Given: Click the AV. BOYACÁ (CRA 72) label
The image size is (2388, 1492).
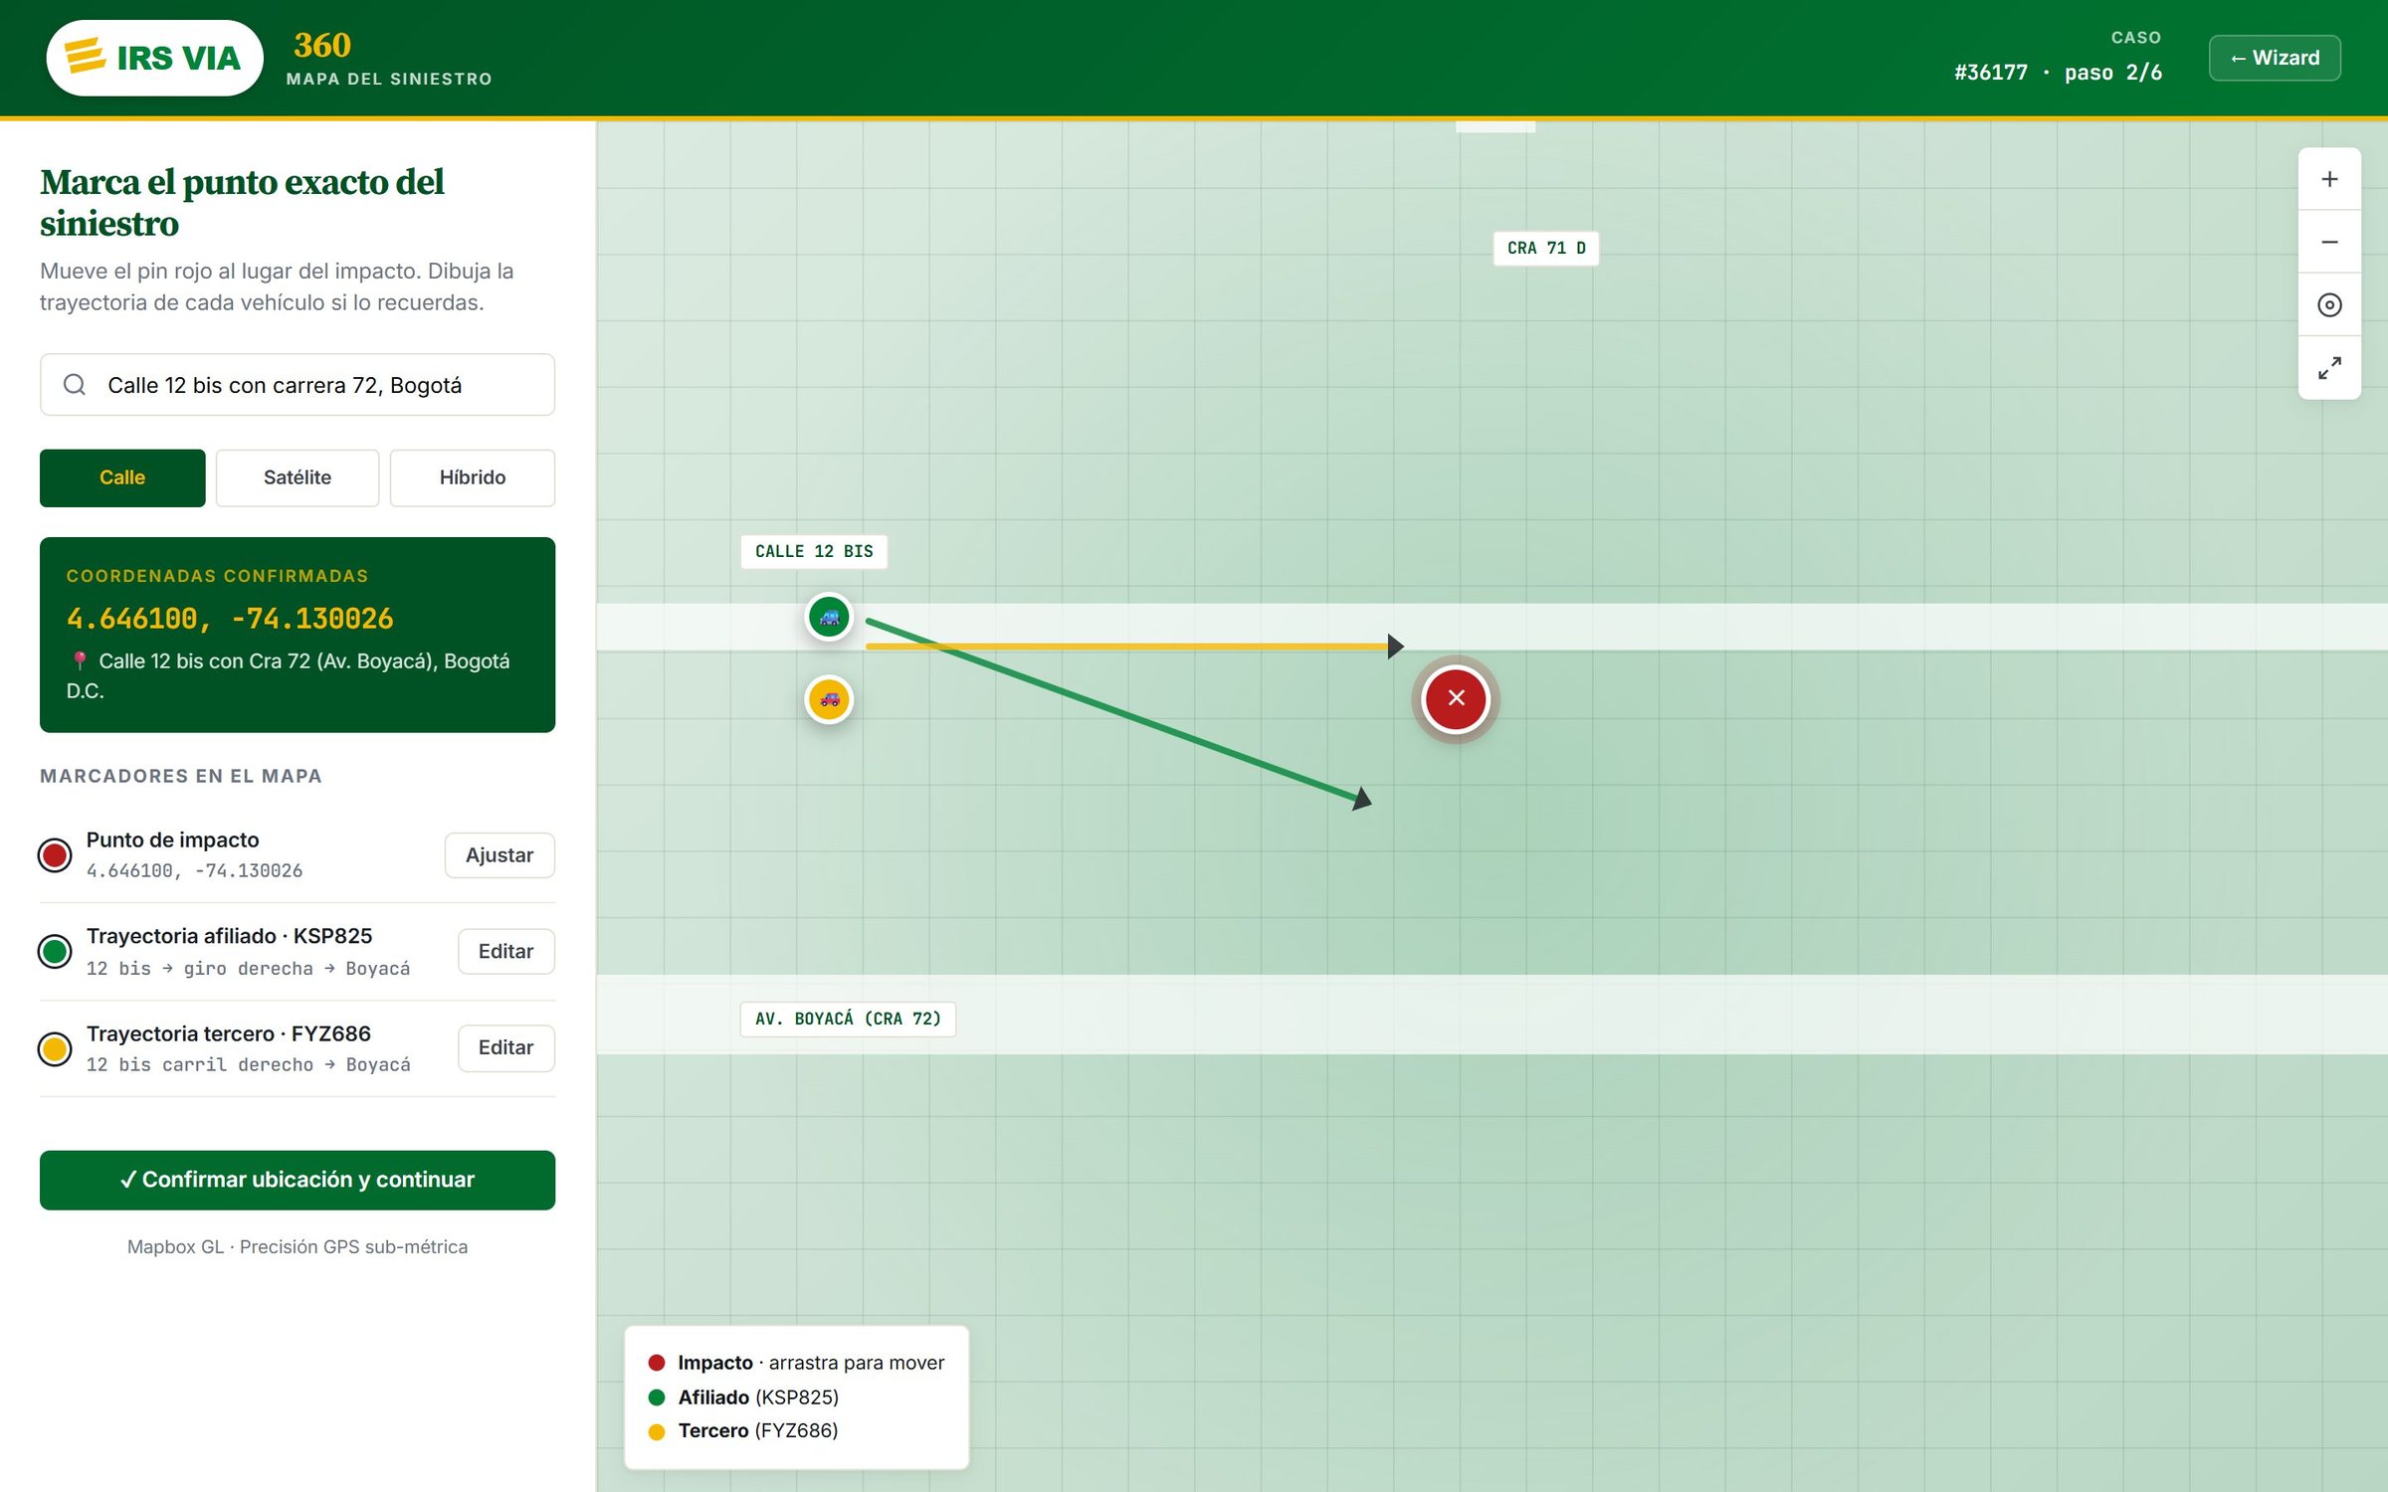Looking at the screenshot, I should point(848,1019).
